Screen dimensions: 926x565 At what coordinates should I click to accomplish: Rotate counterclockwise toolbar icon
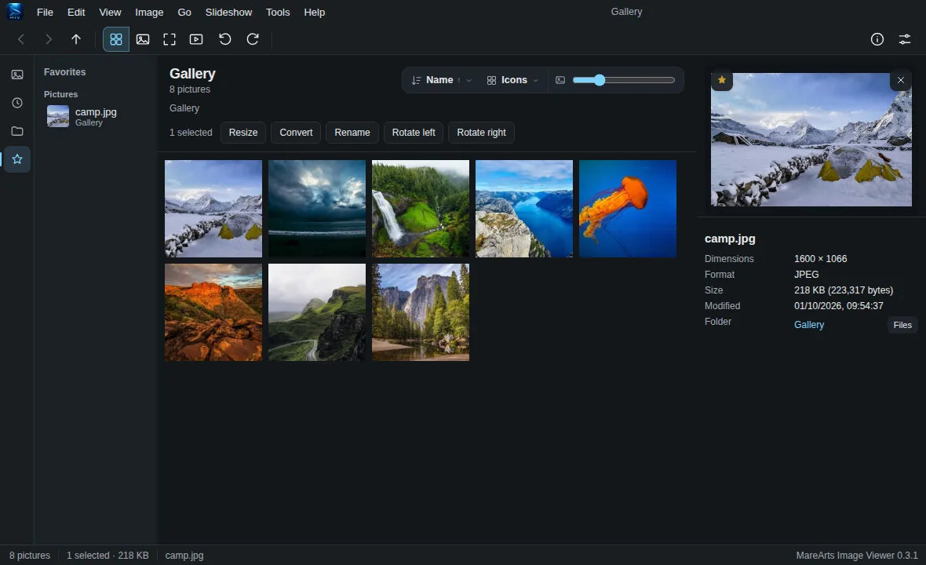pos(225,39)
